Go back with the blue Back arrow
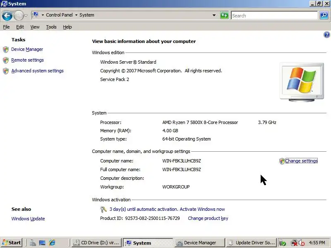331x248 pixels. (x=7, y=16)
